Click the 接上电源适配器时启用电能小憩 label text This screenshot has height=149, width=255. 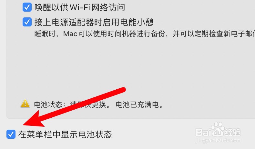tap(94, 22)
